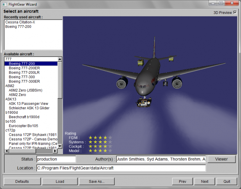
Task: Select Cessna Citation-X in recently used aircraft
Action: pyautogui.click(x=20, y=22)
